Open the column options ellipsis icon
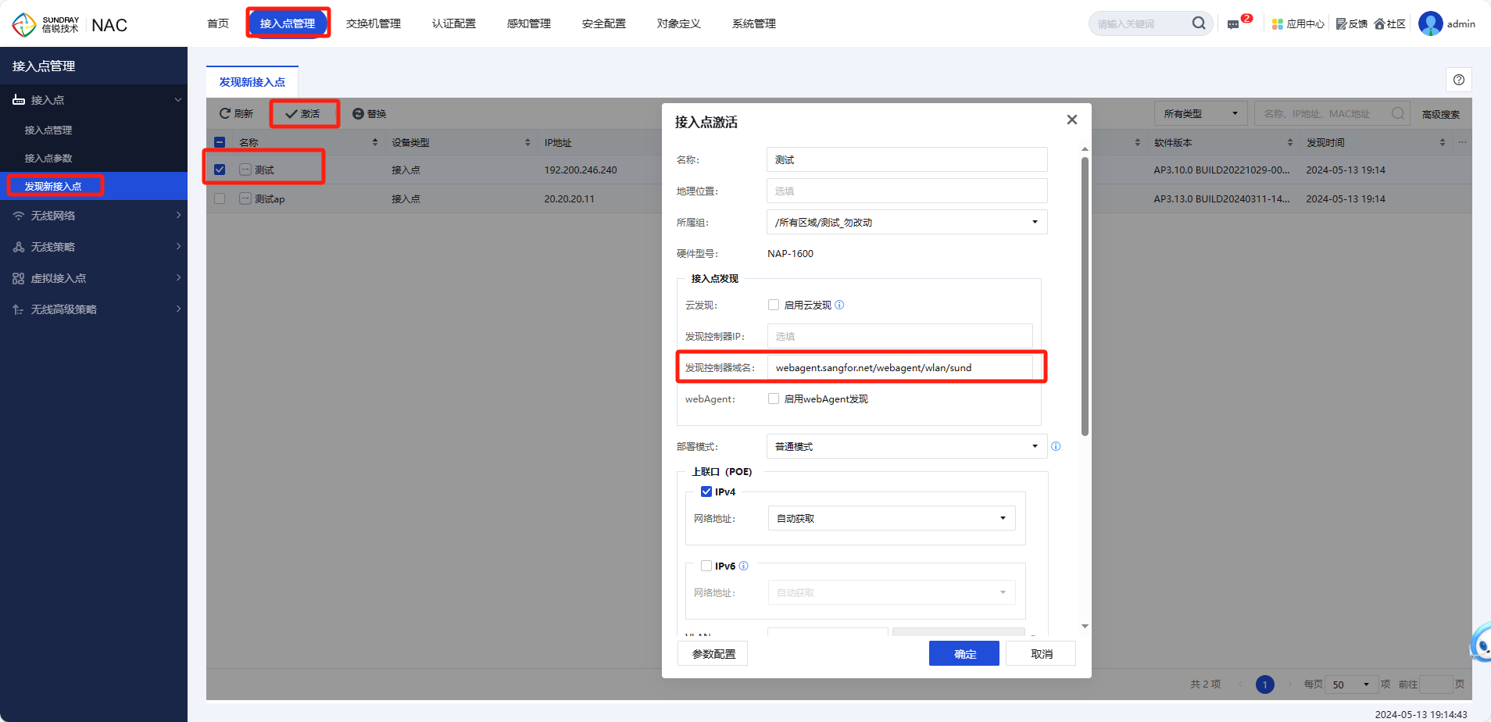Screen dimensions: 1491x722 (x=1462, y=142)
